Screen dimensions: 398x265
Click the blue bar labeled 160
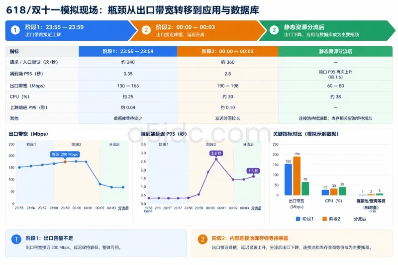click(x=288, y=179)
